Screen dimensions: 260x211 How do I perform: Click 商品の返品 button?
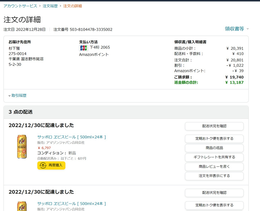[214, 148]
